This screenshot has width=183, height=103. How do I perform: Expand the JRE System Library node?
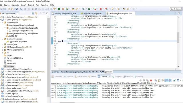3,47
